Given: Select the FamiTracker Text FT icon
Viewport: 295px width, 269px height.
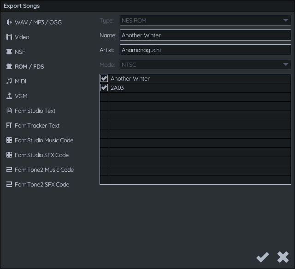Looking at the screenshot, I should 9,125.
